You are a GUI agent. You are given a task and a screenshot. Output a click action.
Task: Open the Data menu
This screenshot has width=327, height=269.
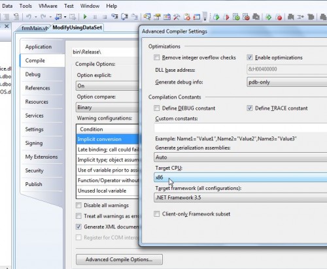(7, 6)
